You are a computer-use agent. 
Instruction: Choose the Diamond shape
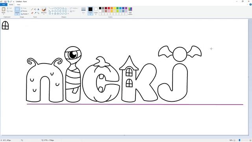click(52, 11)
